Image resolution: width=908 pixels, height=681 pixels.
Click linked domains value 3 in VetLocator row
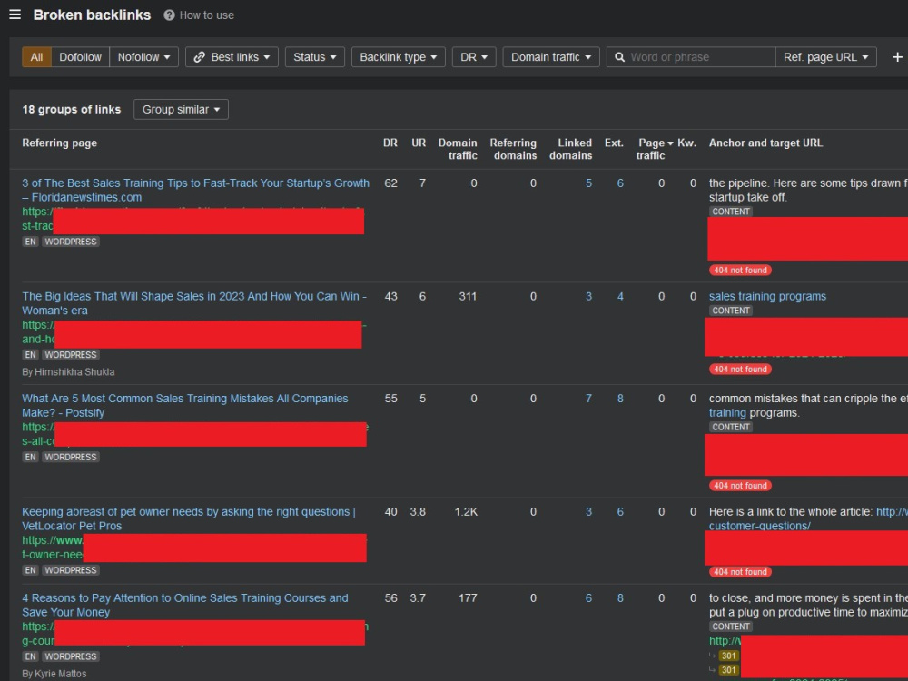coord(588,511)
